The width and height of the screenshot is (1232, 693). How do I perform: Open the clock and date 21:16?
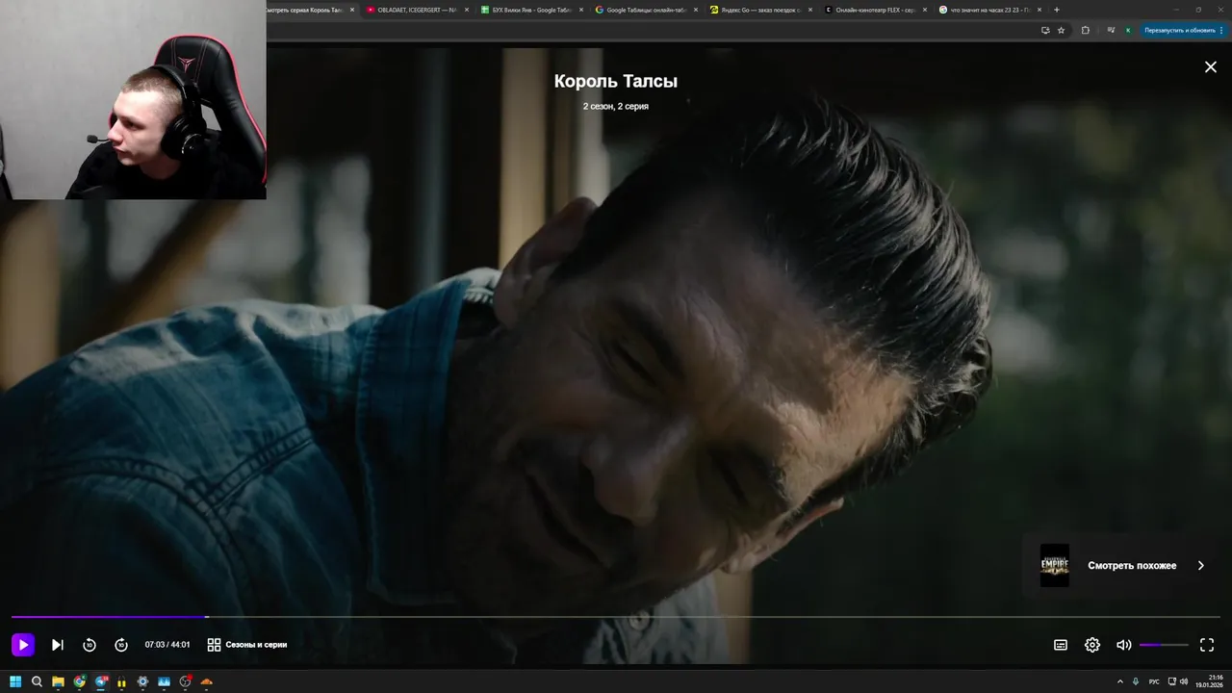(1209, 681)
